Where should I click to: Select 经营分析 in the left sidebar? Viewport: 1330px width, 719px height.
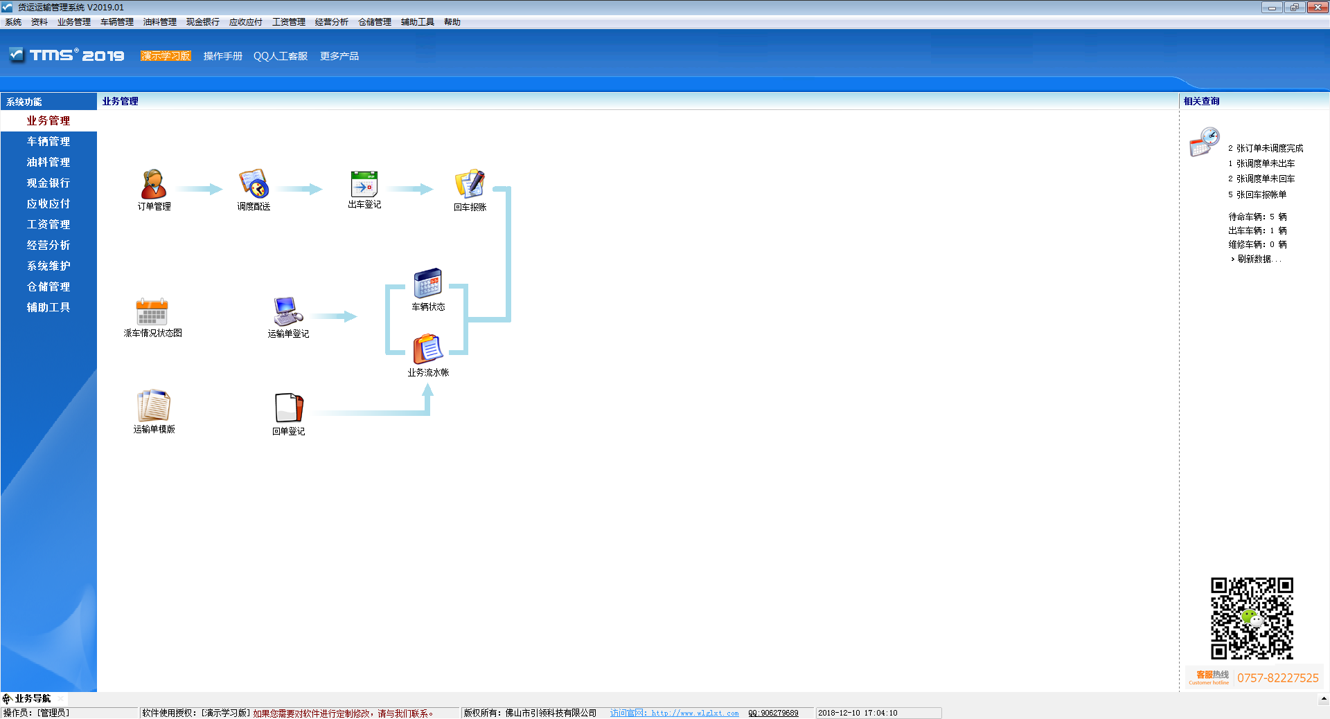pyautogui.click(x=48, y=245)
